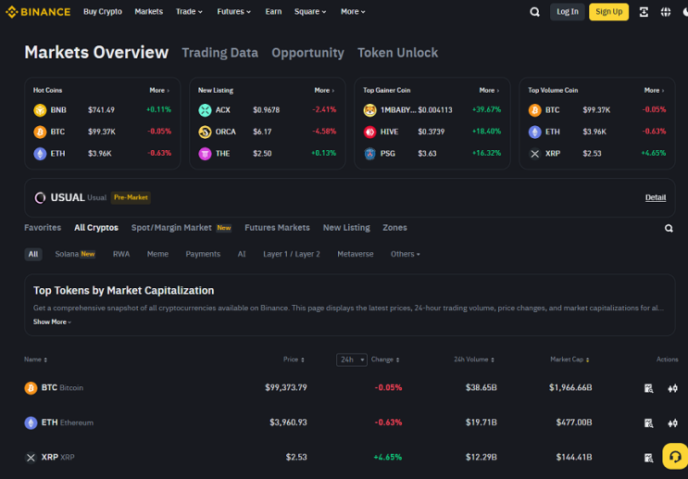Expand Show More description text
This screenshot has width=688, height=479.
pyautogui.click(x=52, y=321)
